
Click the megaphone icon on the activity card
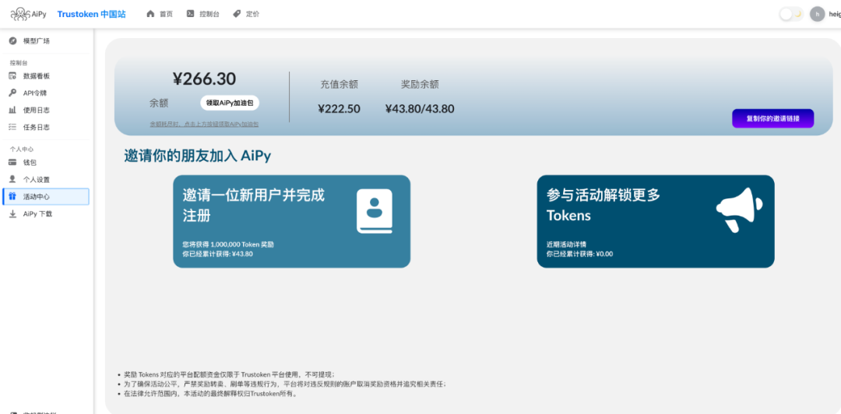739,209
